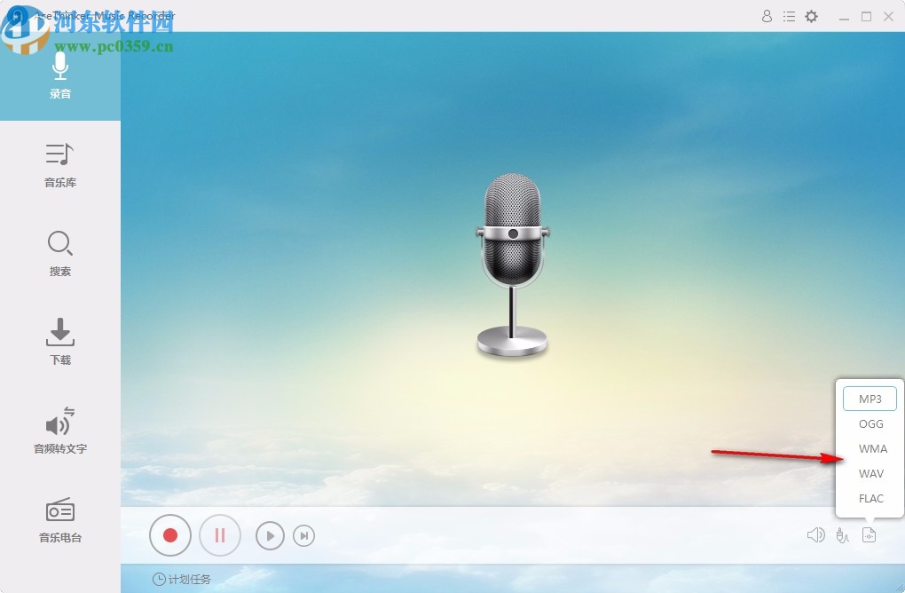Image resolution: width=905 pixels, height=593 pixels.
Task: Choose FLAC output format
Action: (870, 498)
